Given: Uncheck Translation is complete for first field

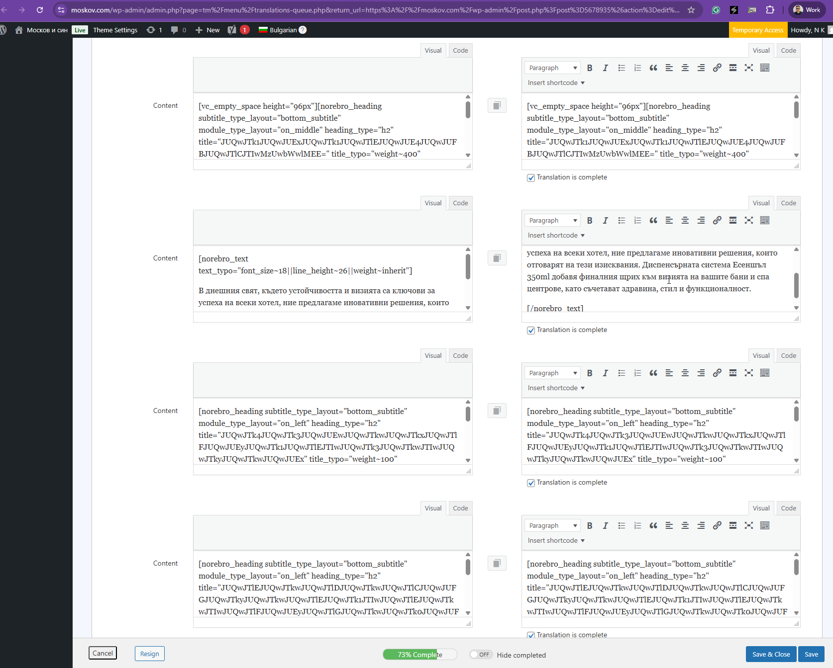Looking at the screenshot, I should point(531,177).
